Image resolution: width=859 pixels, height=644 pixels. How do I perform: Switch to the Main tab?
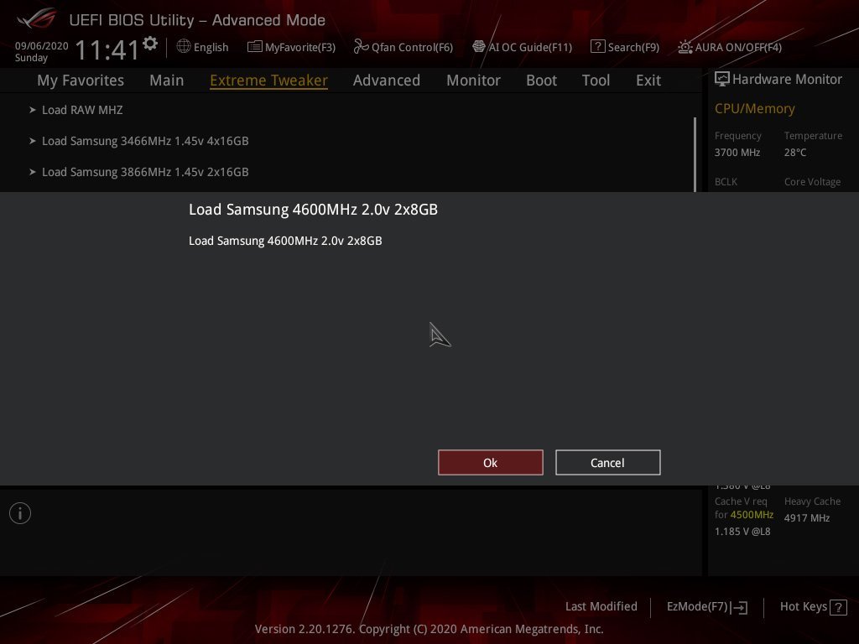[x=167, y=80]
